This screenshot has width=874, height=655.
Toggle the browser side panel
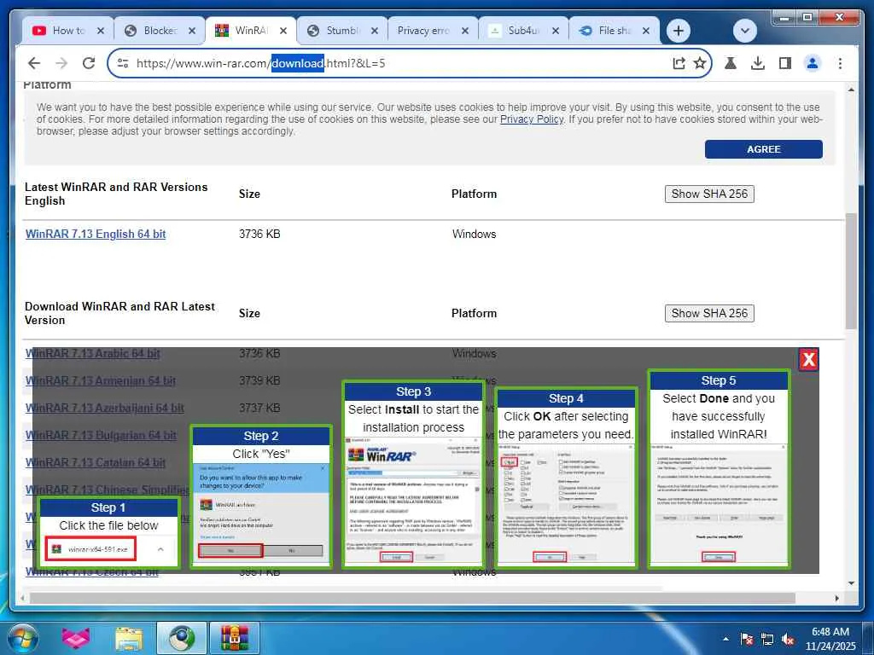point(785,63)
